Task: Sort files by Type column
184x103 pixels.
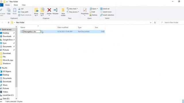Action: (x=80, y=27)
